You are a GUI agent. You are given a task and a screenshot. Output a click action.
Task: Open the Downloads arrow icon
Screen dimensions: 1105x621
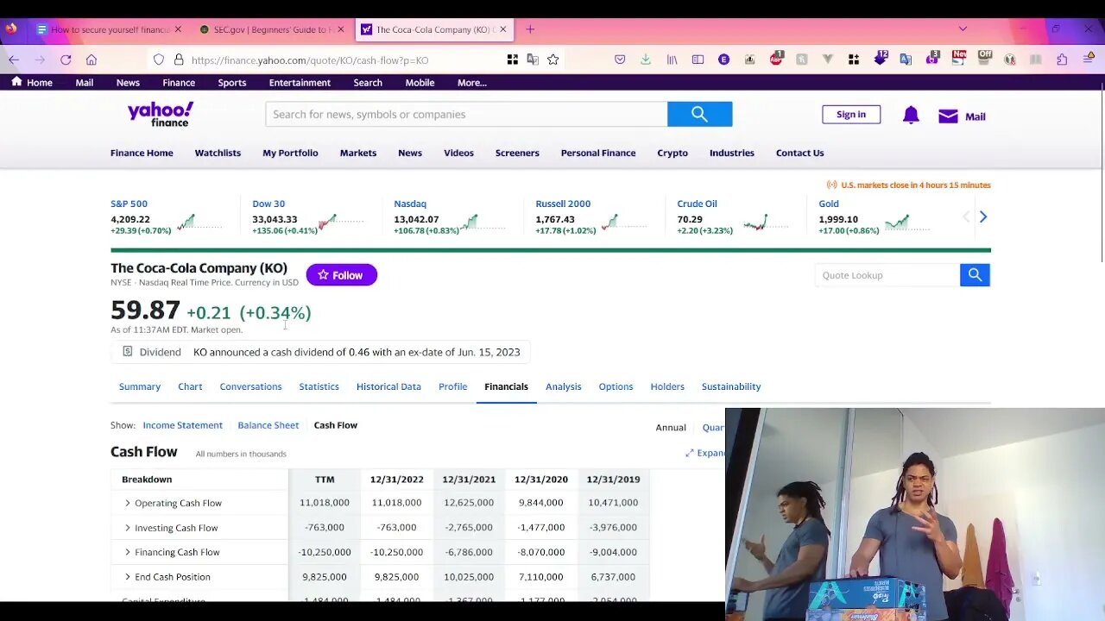coord(646,60)
